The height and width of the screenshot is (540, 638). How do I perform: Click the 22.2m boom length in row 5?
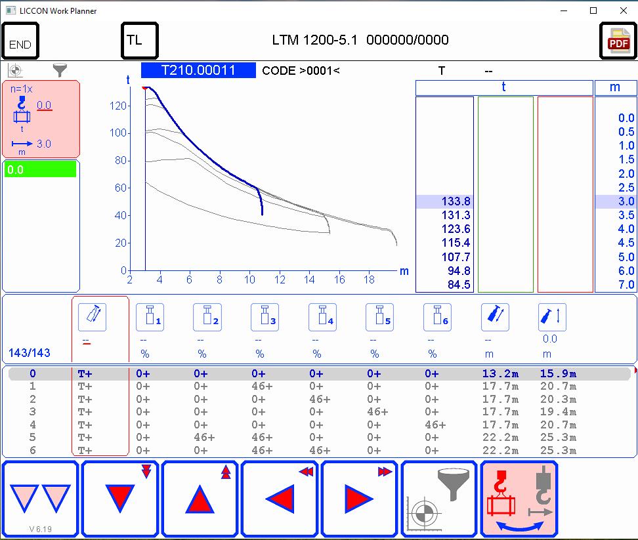click(500, 437)
